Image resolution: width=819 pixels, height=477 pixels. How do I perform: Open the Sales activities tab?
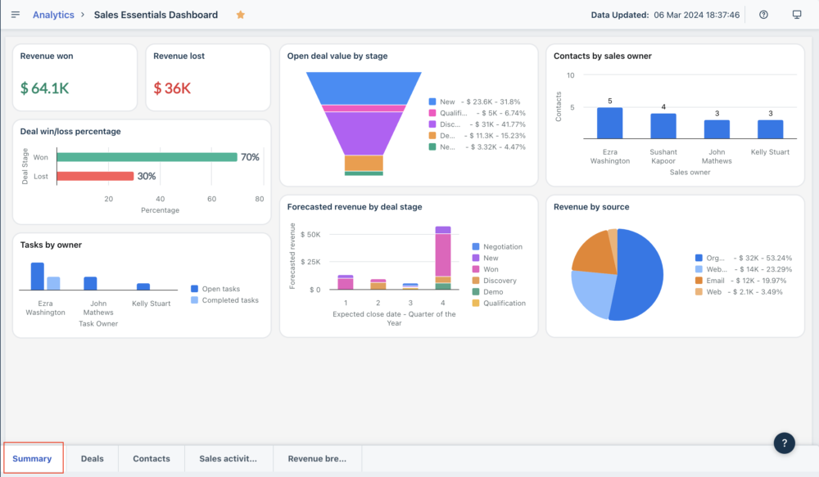[x=229, y=458]
